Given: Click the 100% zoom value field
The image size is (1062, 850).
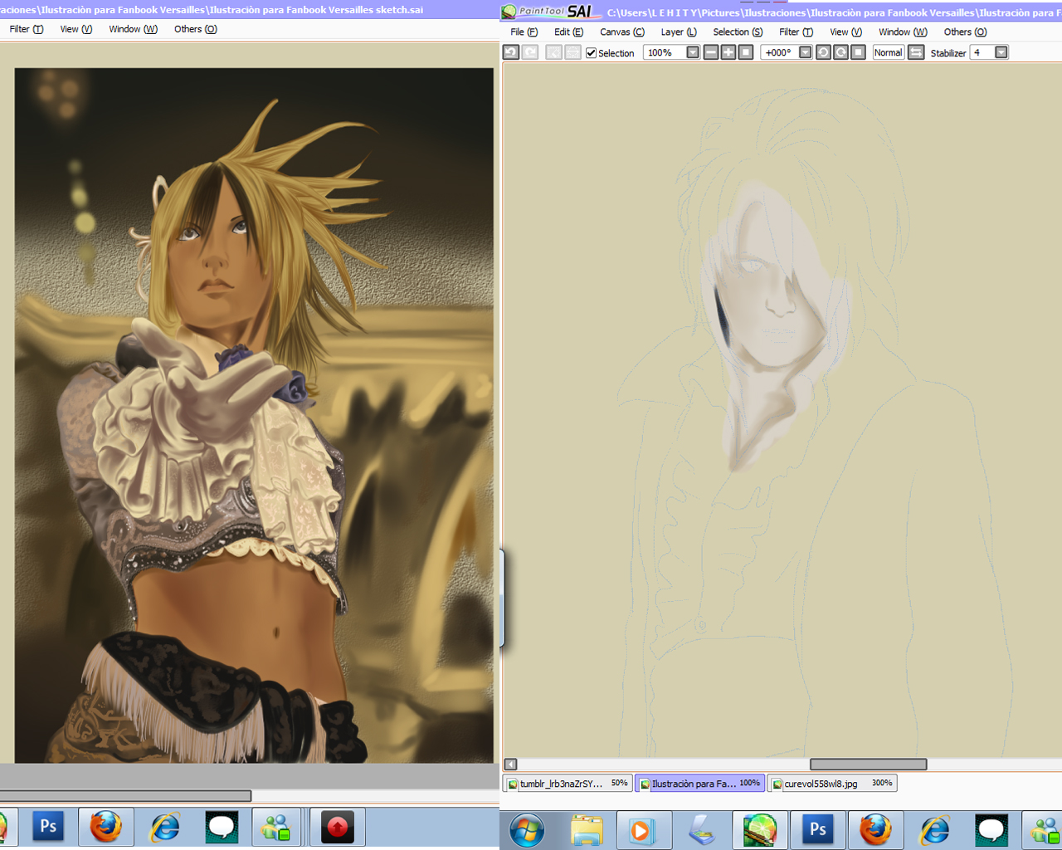Looking at the screenshot, I should (x=665, y=52).
